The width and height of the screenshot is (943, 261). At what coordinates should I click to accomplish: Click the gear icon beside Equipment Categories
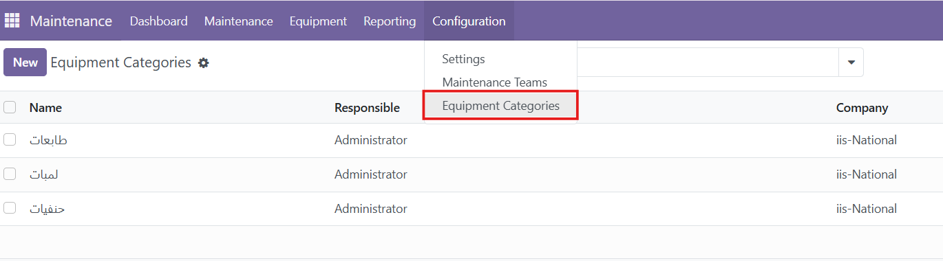(203, 63)
